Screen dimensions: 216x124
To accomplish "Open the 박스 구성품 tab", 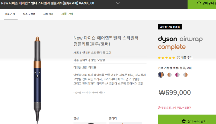I will [29, 14].
